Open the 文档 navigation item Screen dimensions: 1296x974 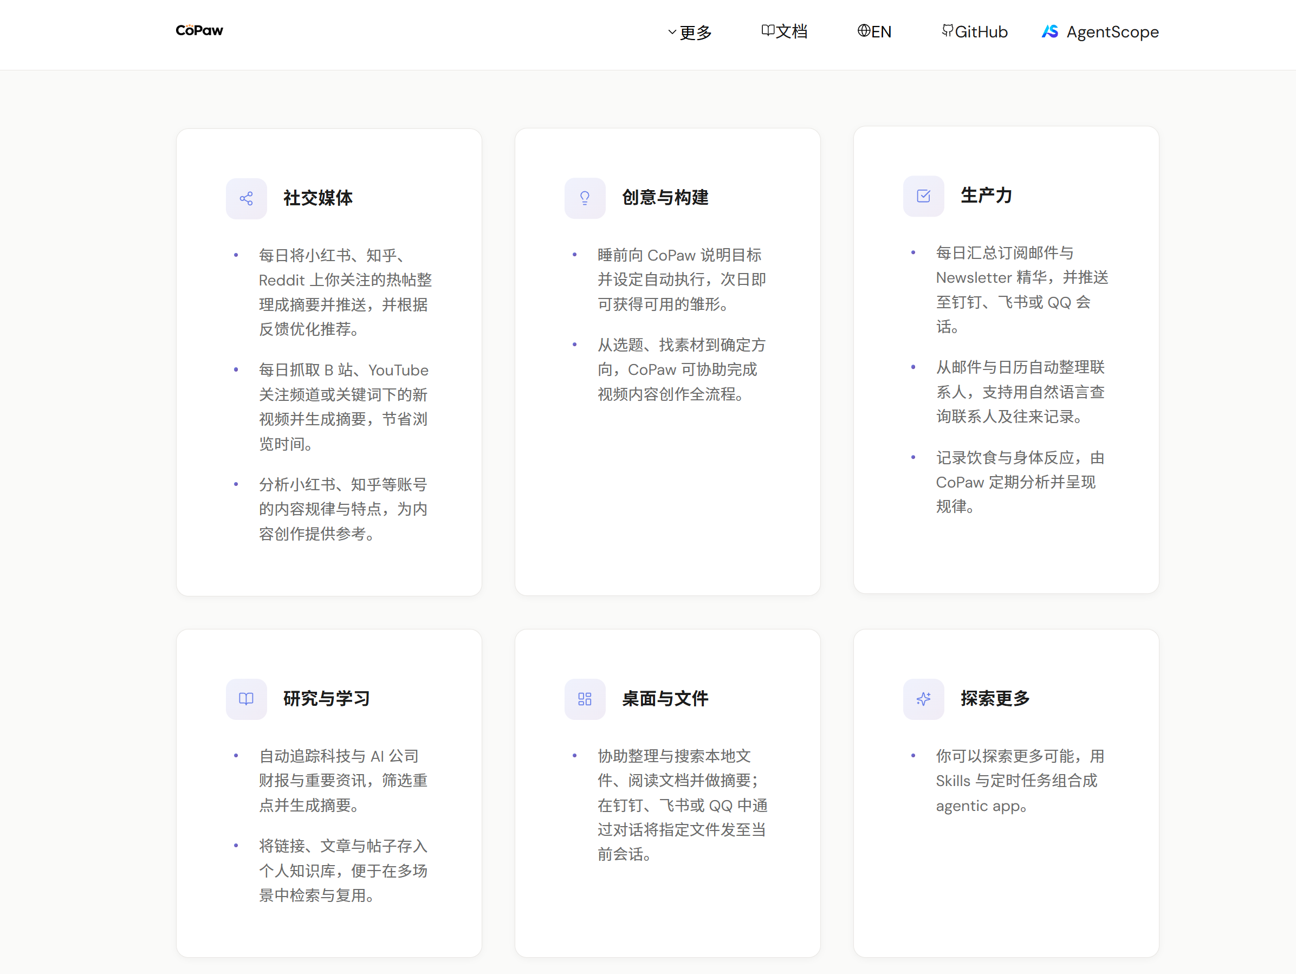pyautogui.click(x=785, y=31)
